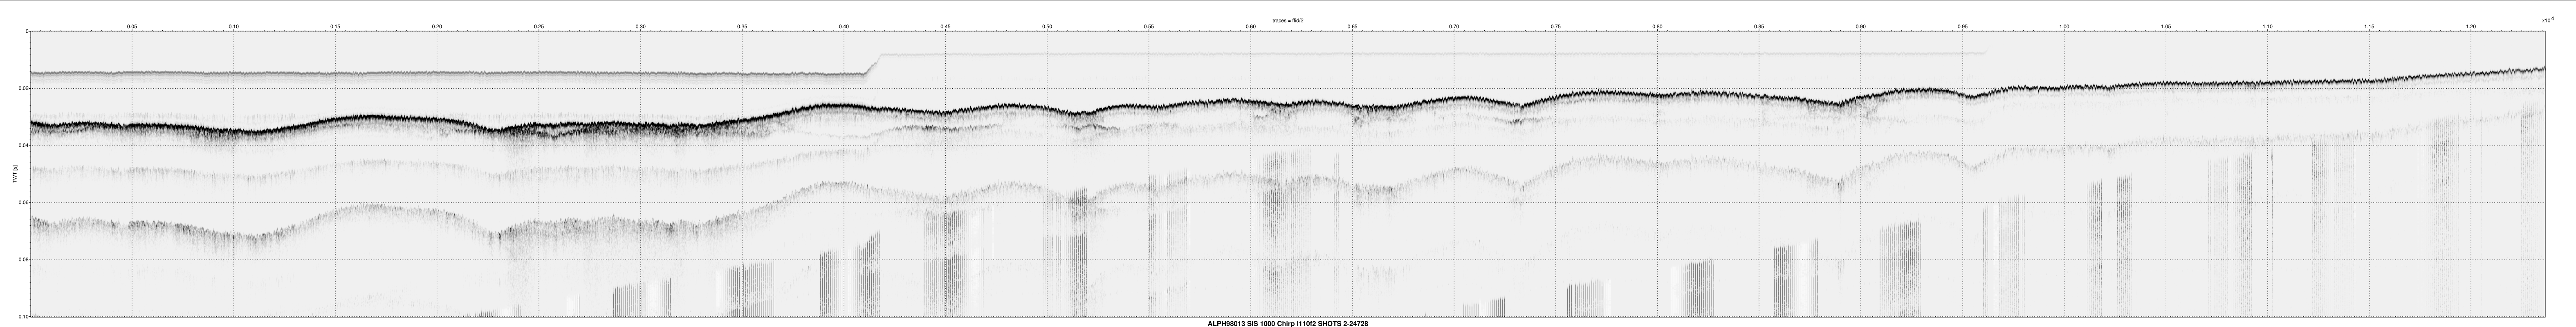
Task: Click the 1.00 x-axis tick label
Action: tap(2064, 26)
